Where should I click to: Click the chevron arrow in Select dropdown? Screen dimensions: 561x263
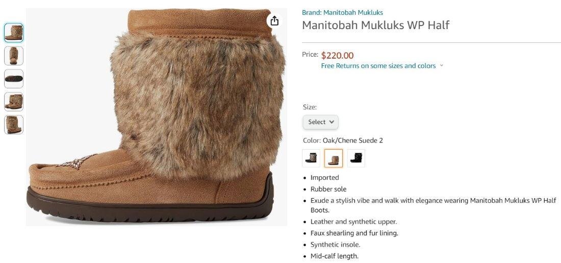point(331,122)
